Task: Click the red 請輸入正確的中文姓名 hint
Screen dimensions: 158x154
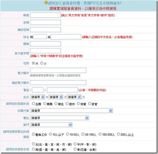Action: [x=107, y=37]
